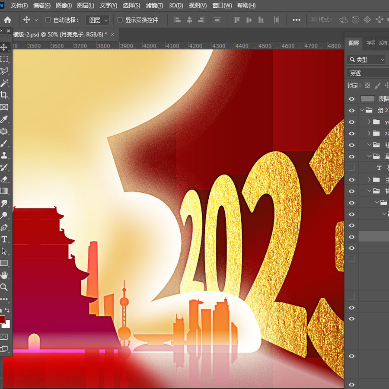The width and height of the screenshot is (389, 389).
Task: Select the Eraser tool
Action: pos(4,179)
